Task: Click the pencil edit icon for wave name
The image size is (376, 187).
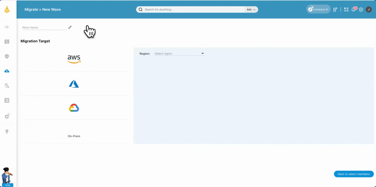Action: tap(70, 27)
